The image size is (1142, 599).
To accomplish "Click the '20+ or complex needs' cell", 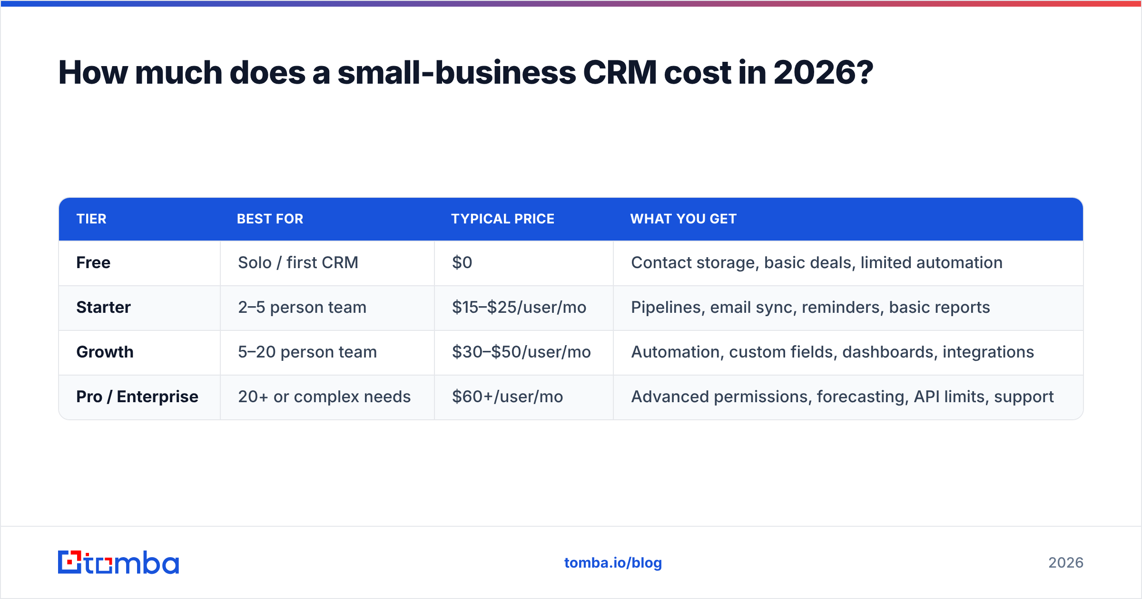I will pos(327,397).
